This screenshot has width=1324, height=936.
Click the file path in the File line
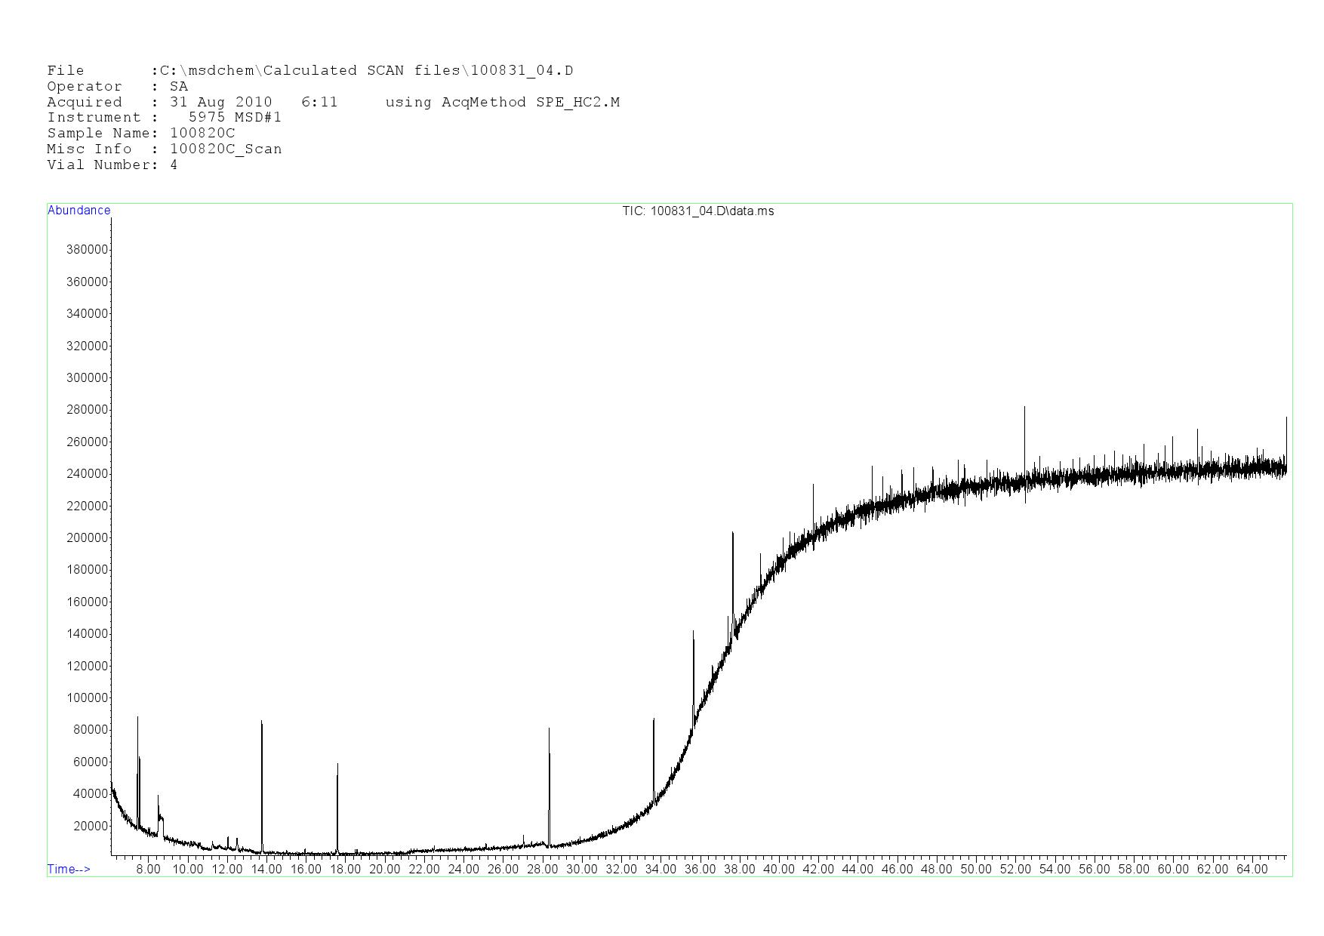(x=366, y=71)
